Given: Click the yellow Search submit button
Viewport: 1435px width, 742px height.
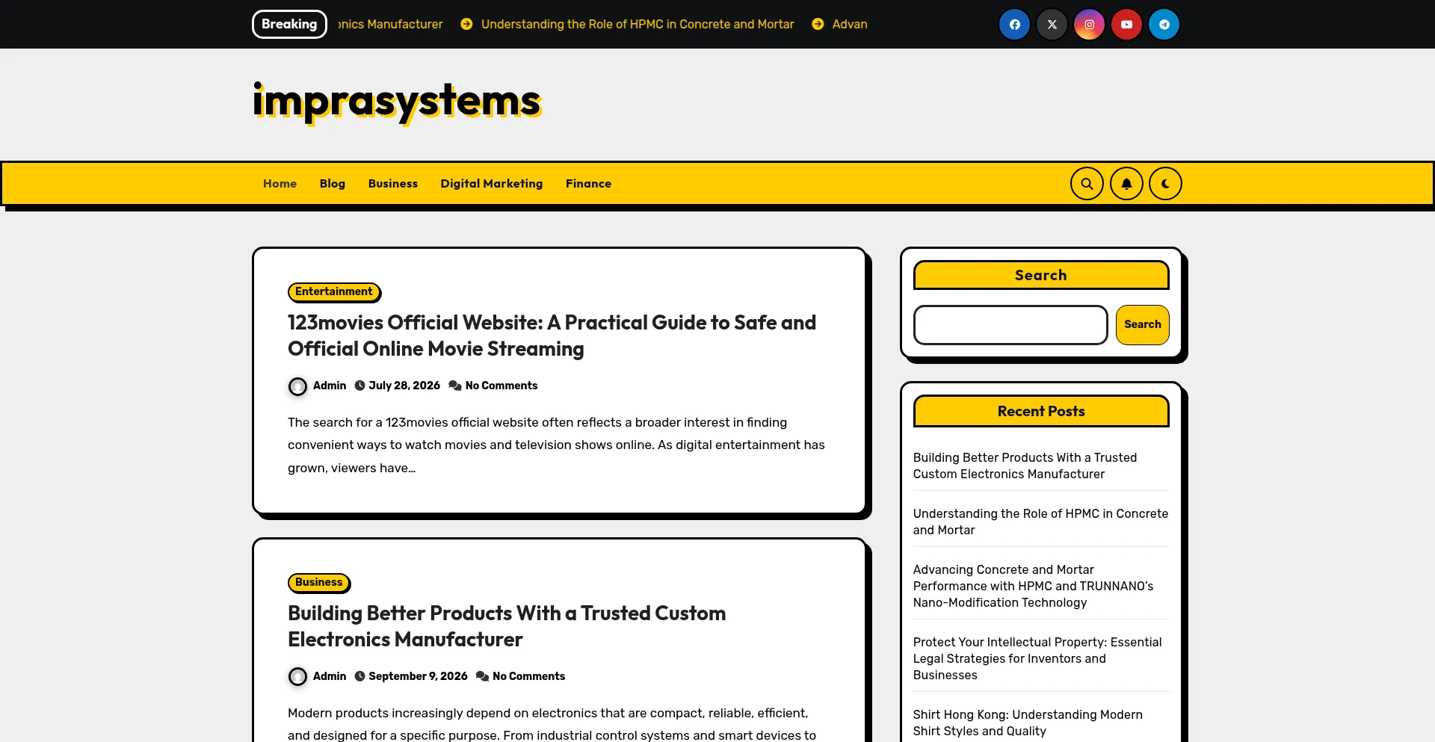Looking at the screenshot, I should (1142, 325).
